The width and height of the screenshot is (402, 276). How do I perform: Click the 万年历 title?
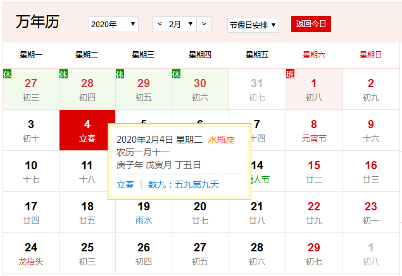point(37,21)
